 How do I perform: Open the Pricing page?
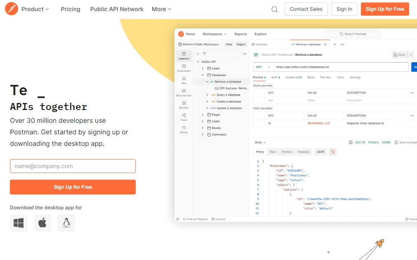71,9
